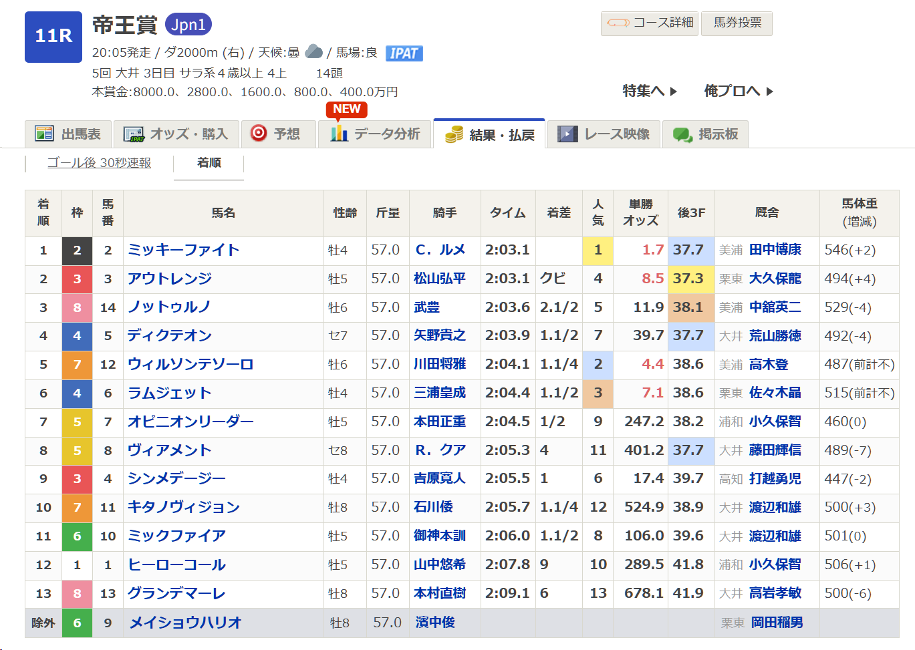Image resolution: width=915 pixels, height=650 pixels.
Task: Click the 馬券投票 button
Action: click(737, 23)
